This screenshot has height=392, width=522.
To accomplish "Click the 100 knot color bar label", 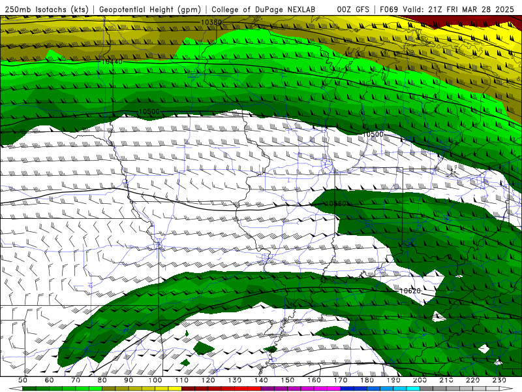I will (155, 380).
